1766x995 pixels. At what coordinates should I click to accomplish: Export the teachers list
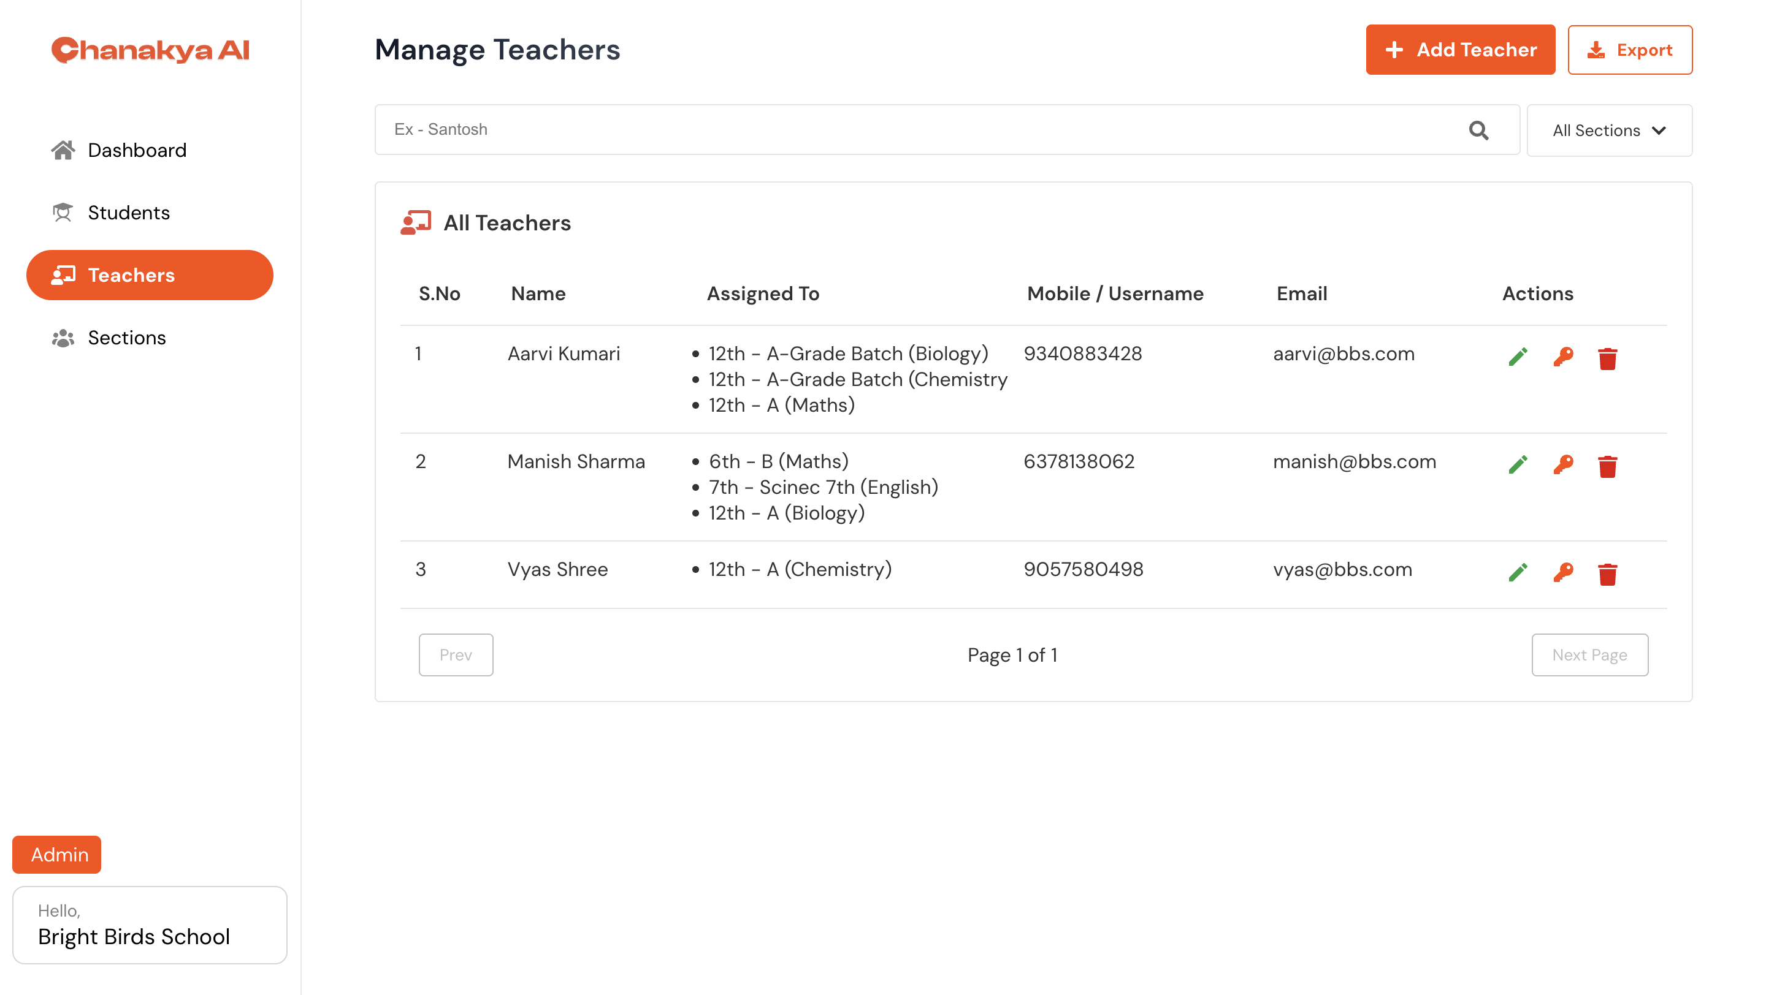pos(1630,50)
